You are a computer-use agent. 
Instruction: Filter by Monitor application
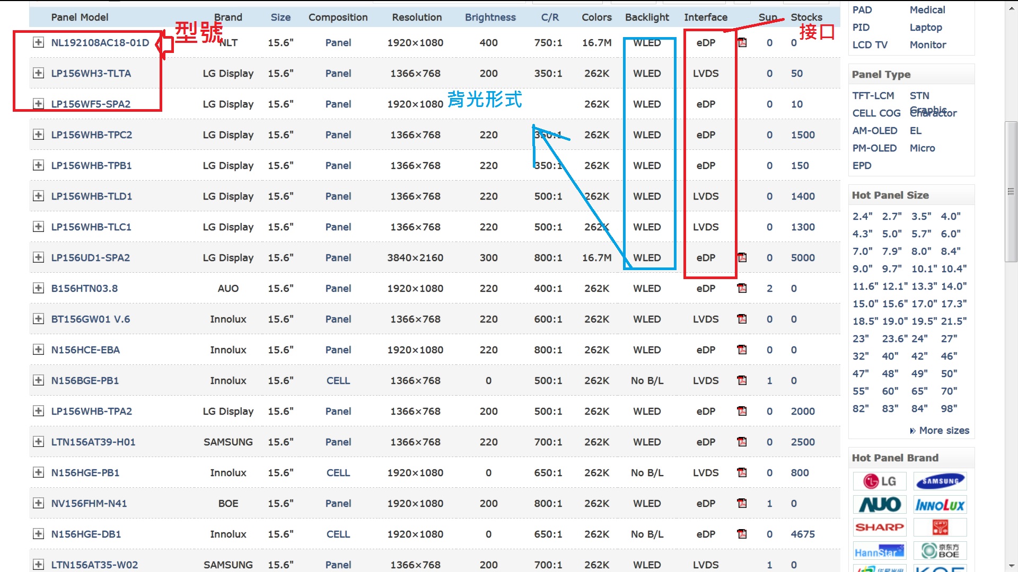click(x=928, y=45)
